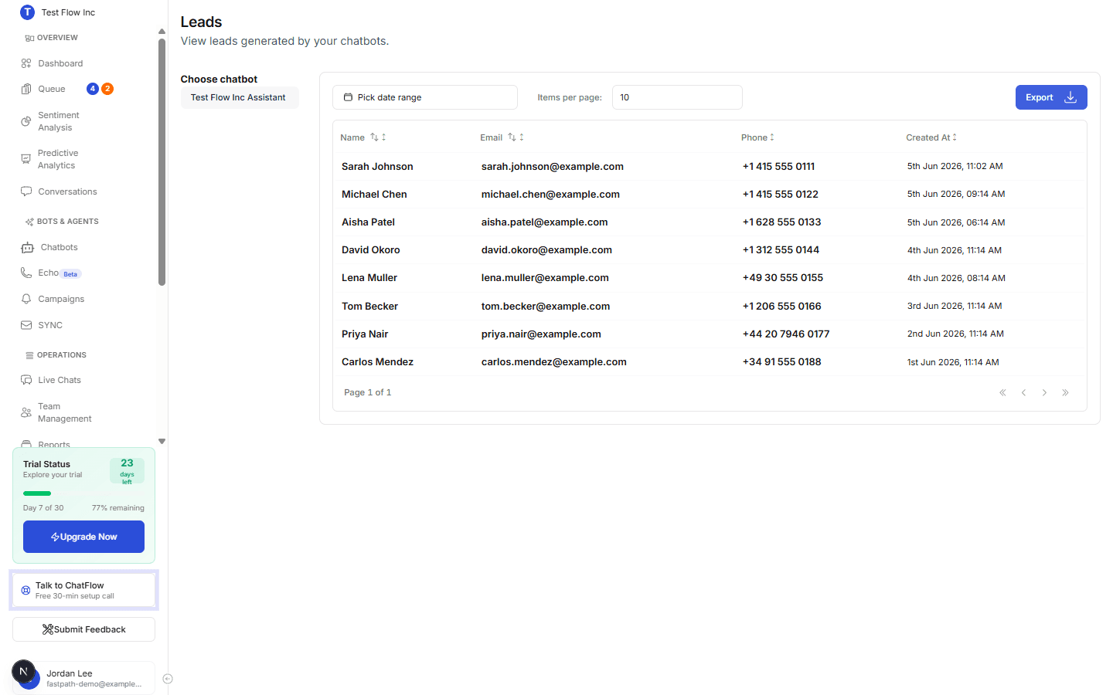Screen dimensions: 1113x695
Task: Click 1st Jun 2026, 11:14 AM timestamp
Action: (x=953, y=362)
